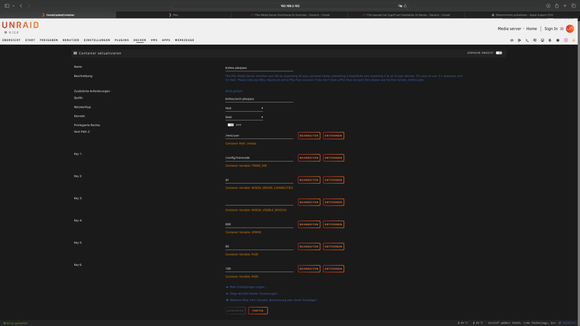Open the Start menu item
The height and width of the screenshot is (326, 580).
click(30, 40)
